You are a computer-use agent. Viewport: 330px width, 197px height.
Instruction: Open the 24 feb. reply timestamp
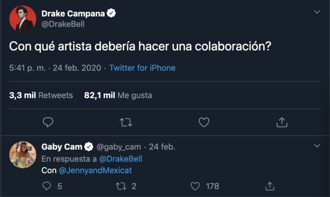pos(162,147)
